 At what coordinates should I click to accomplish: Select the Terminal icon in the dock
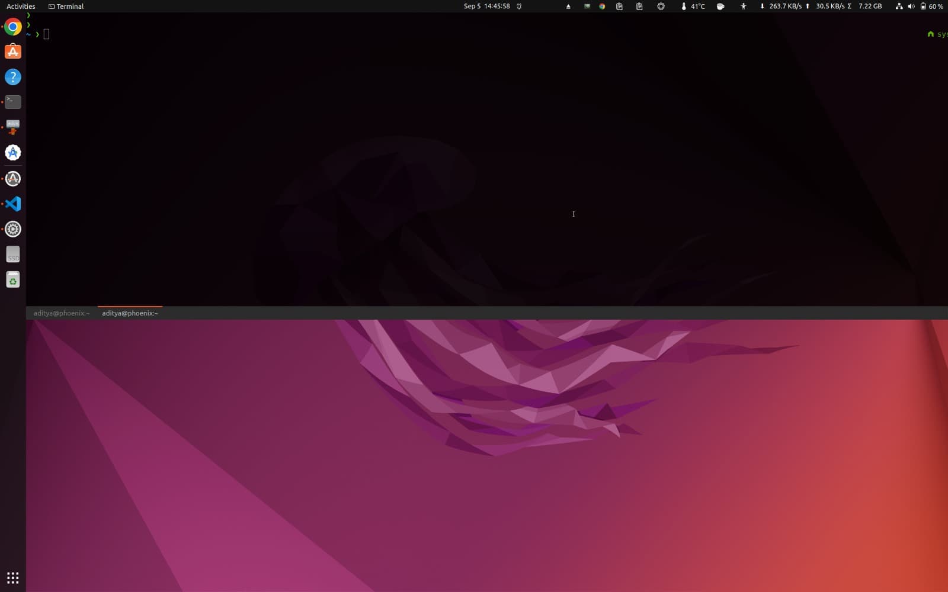(12, 101)
